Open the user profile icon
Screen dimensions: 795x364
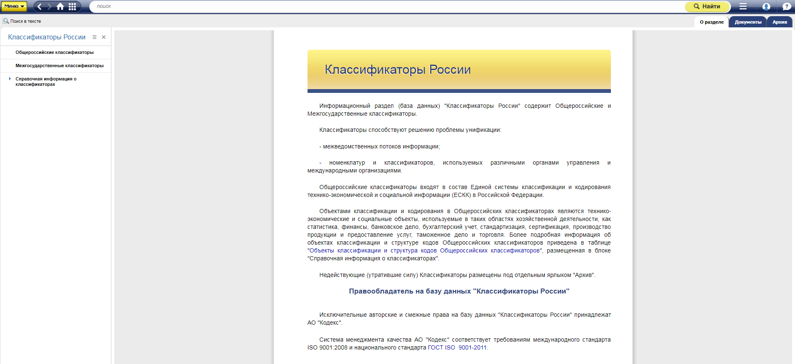[x=766, y=7]
